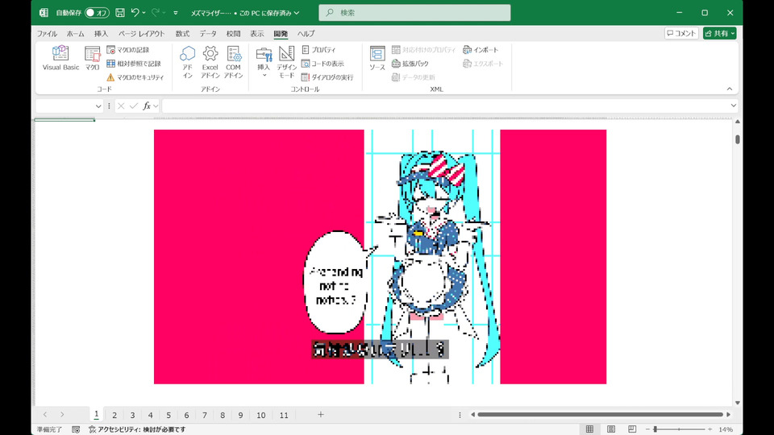This screenshot has height=435, width=774.
Task: Go to previous sheet with left arrow
Action: pyautogui.click(x=45, y=415)
